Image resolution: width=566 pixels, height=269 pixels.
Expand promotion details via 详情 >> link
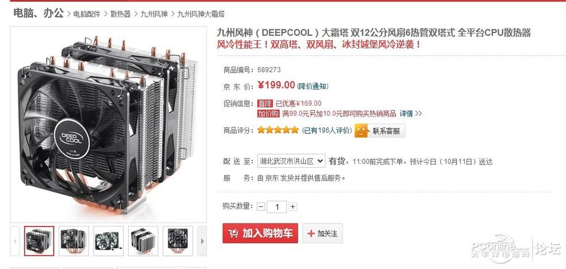click(x=410, y=114)
